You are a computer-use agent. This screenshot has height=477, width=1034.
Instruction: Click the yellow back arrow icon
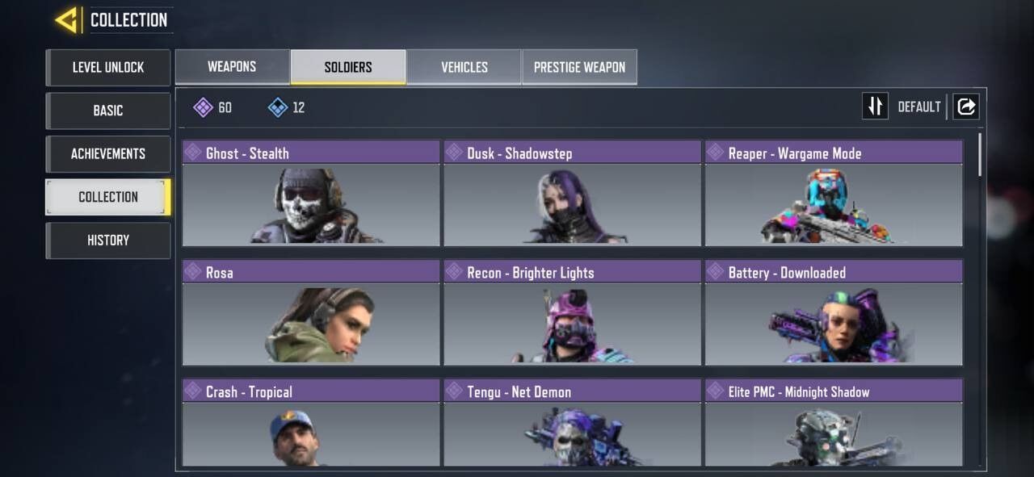tap(67, 19)
